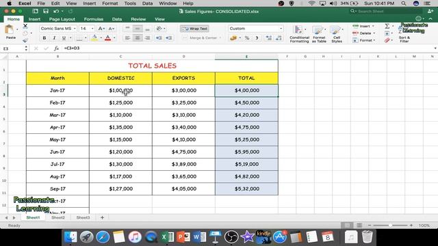Increase decimal places
This screenshot has width=438, height=246.
pos(269,38)
